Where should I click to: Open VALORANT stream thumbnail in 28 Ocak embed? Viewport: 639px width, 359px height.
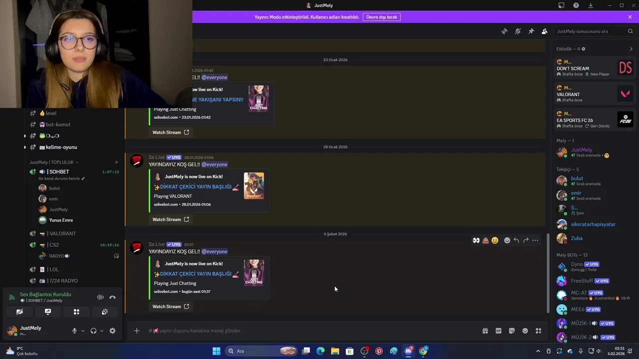click(x=254, y=185)
